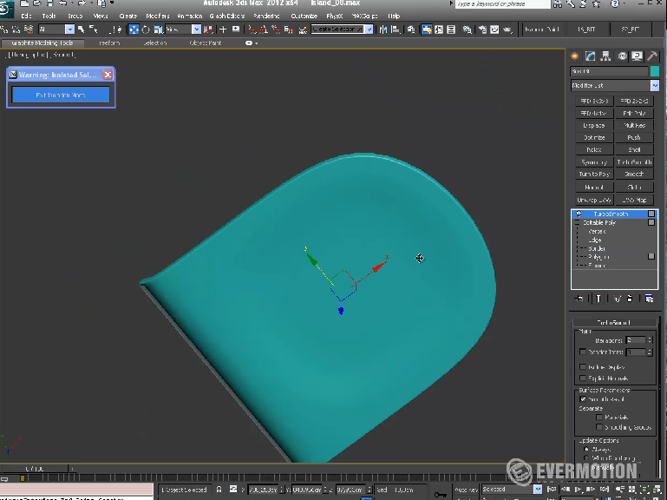Image resolution: width=667 pixels, height=500 pixels.
Task: Open selection filter dropdown in toolbar
Action: pos(69,30)
